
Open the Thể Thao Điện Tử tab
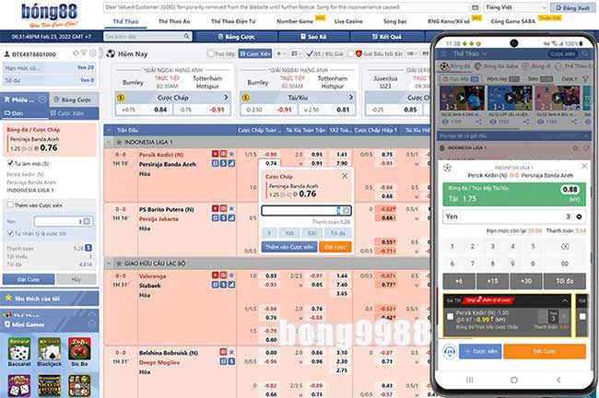233,21
